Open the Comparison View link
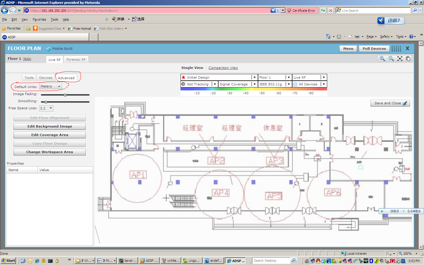424x265 pixels. pyautogui.click(x=223, y=68)
